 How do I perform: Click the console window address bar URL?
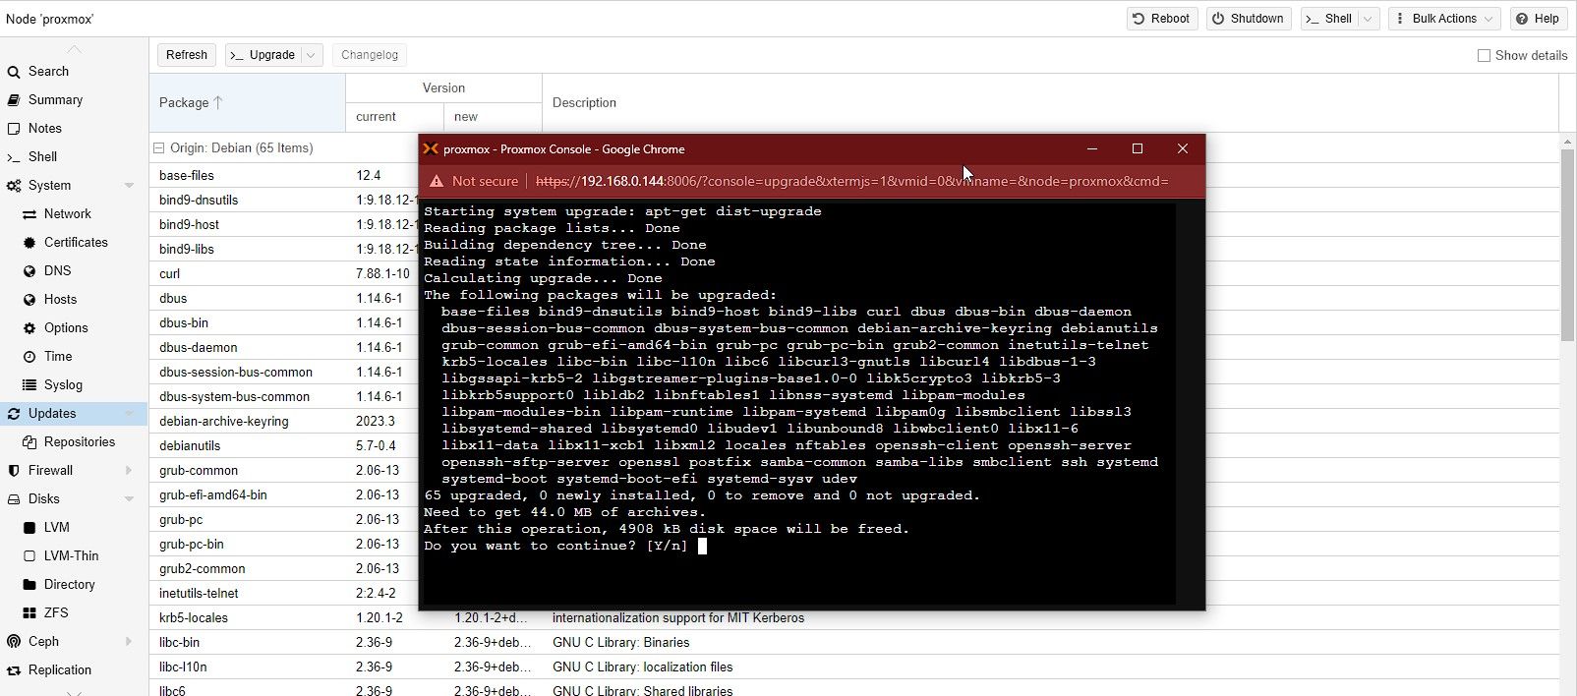coord(851,181)
